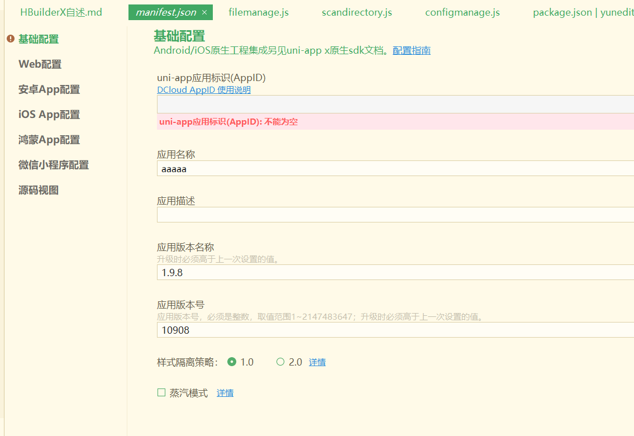The width and height of the screenshot is (634, 436).
Task: Open the configmanage.js tab
Action: click(x=462, y=12)
